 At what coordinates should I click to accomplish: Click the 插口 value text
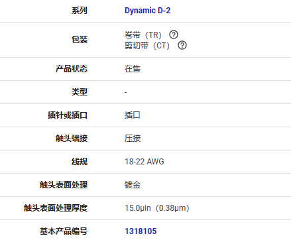[x=133, y=115]
